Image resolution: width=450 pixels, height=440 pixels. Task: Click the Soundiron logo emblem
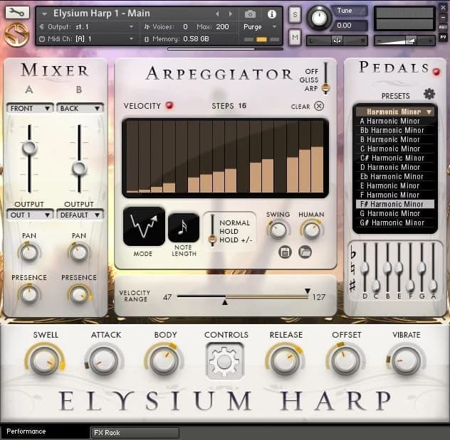(16, 35)
